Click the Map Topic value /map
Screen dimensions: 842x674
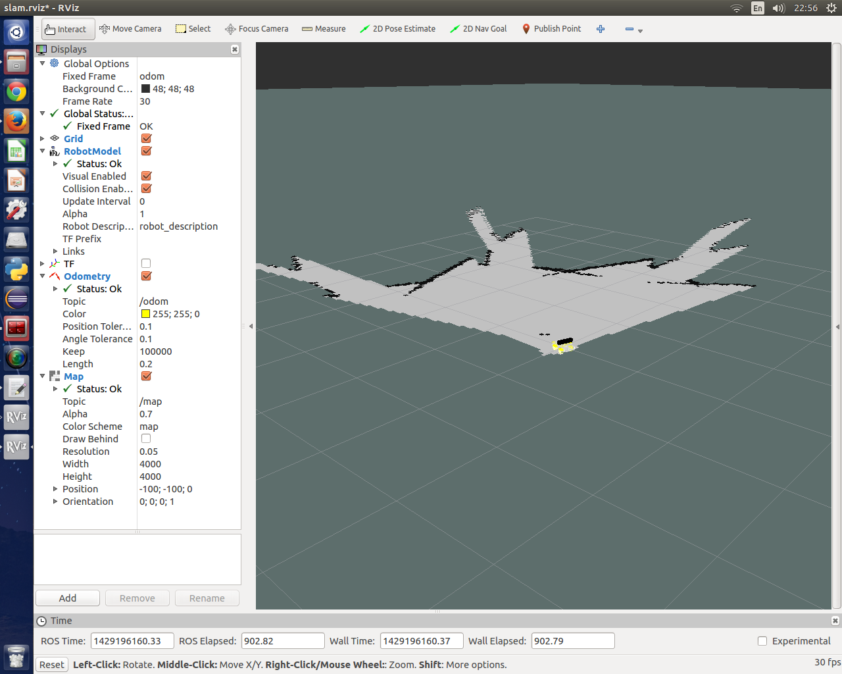(x=151, y=402)
